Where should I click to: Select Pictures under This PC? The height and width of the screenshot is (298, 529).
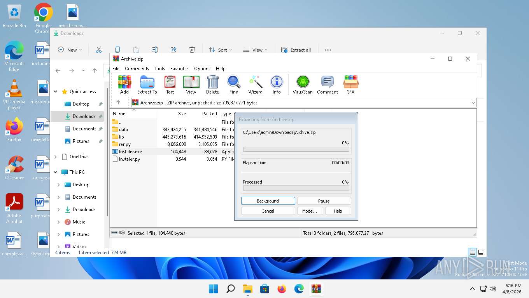point(81,234)
